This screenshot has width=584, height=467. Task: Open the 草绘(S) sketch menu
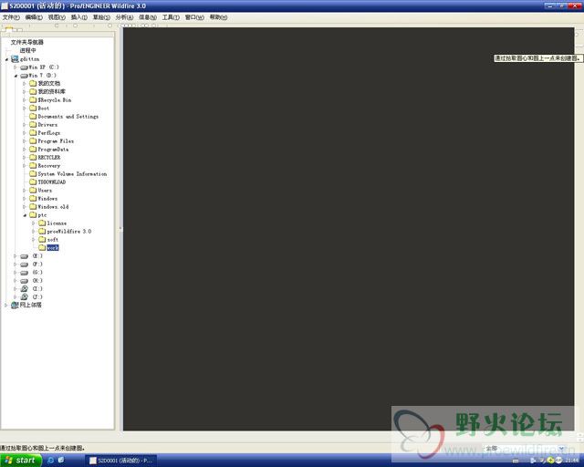click(101, 17)
